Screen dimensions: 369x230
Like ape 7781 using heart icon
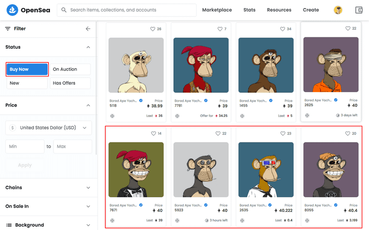point(220,29)
